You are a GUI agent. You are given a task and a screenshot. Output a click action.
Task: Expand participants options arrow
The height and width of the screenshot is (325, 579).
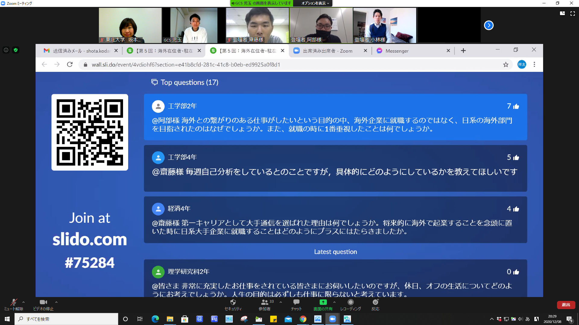point(281,302)
